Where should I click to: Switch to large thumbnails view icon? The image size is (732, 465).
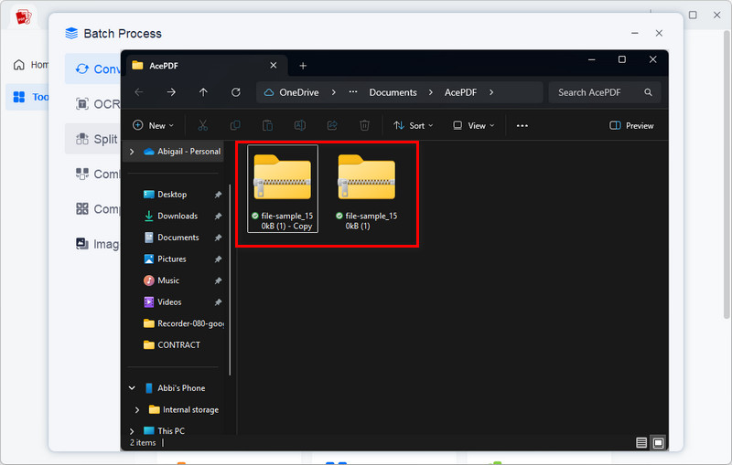pyautogui.click(x=658, y=443)
